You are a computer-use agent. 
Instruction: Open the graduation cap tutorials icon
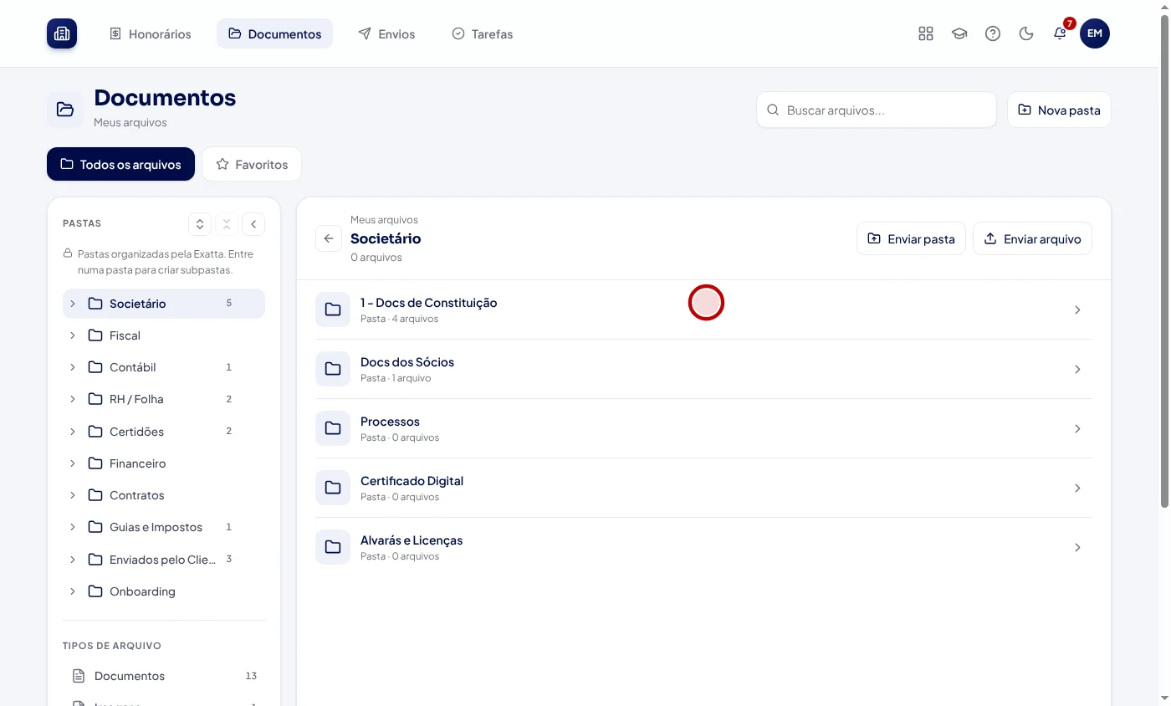959,33
